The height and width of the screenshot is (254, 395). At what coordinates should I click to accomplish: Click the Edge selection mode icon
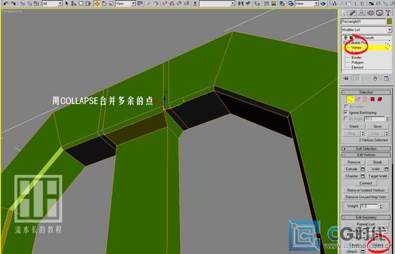358,99
